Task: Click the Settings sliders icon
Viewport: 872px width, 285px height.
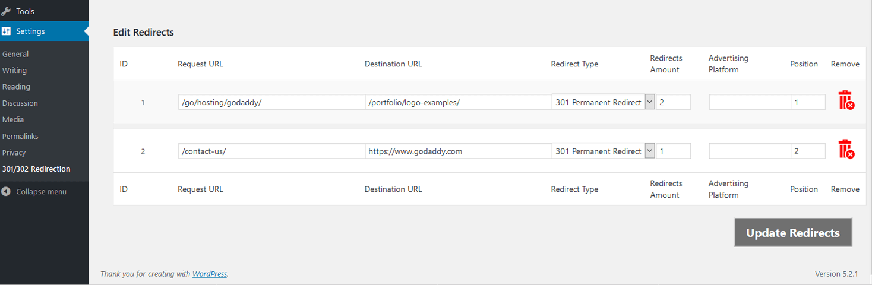Action: pos(7,31)
